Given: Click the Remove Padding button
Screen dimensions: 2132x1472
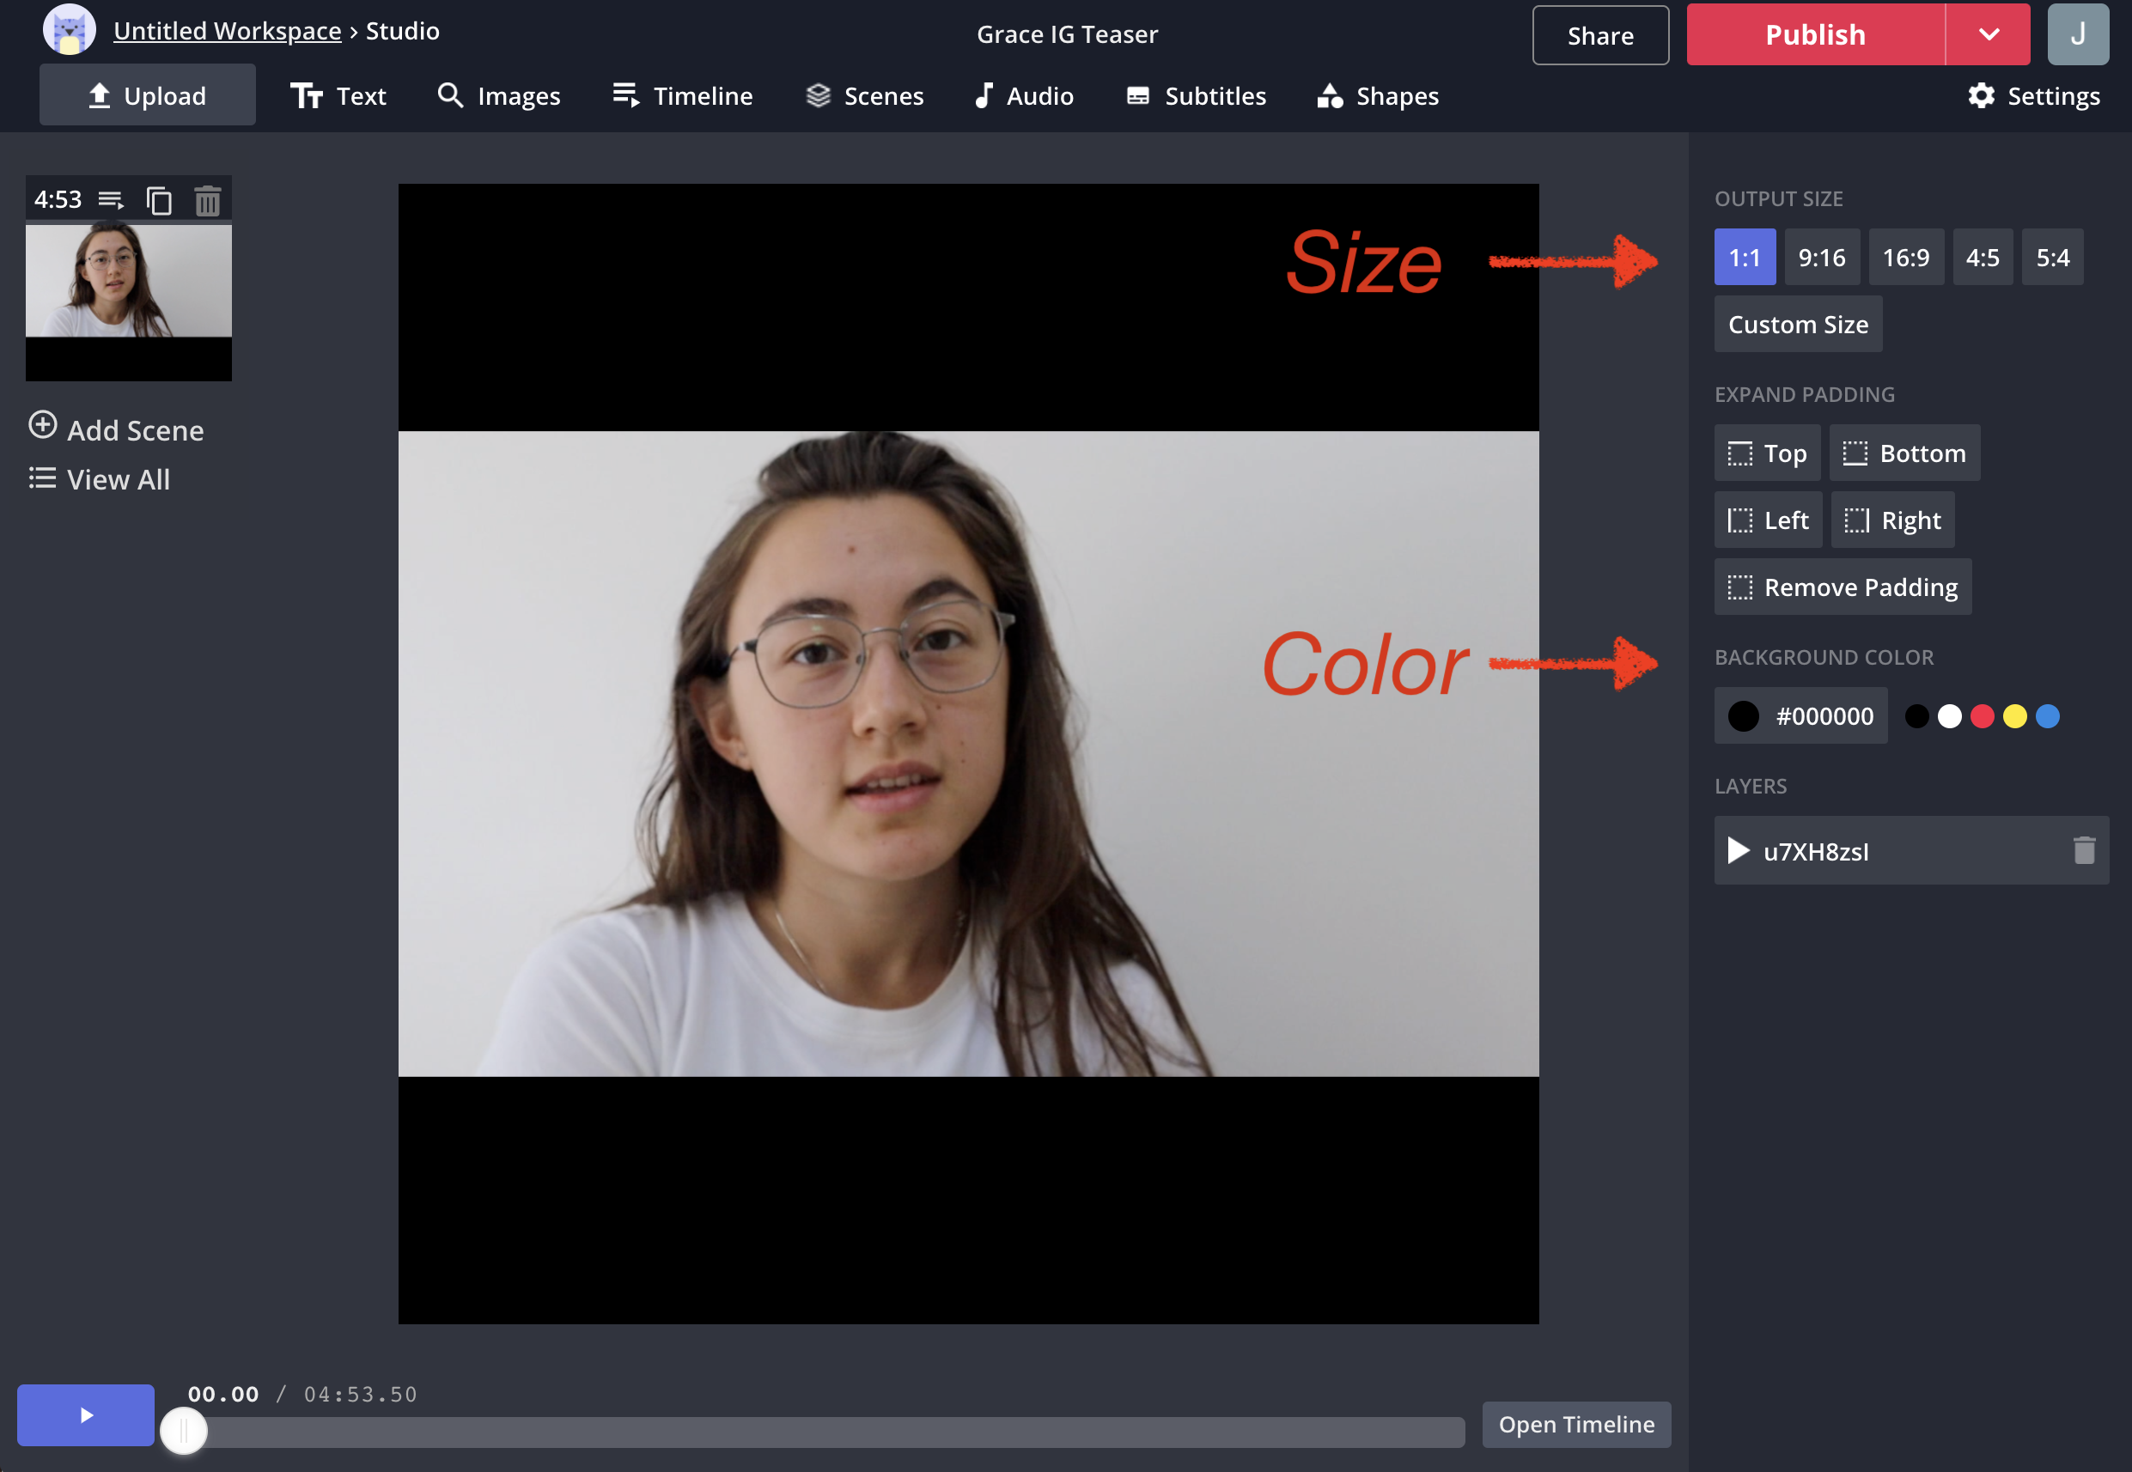Looking at the screenshot, I should click(x=1842, y=587).
